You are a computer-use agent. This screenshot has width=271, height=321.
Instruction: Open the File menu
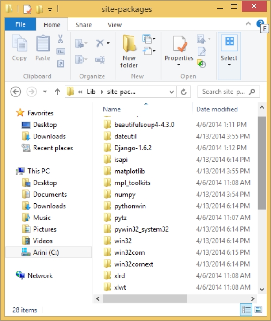click(20, 24)
